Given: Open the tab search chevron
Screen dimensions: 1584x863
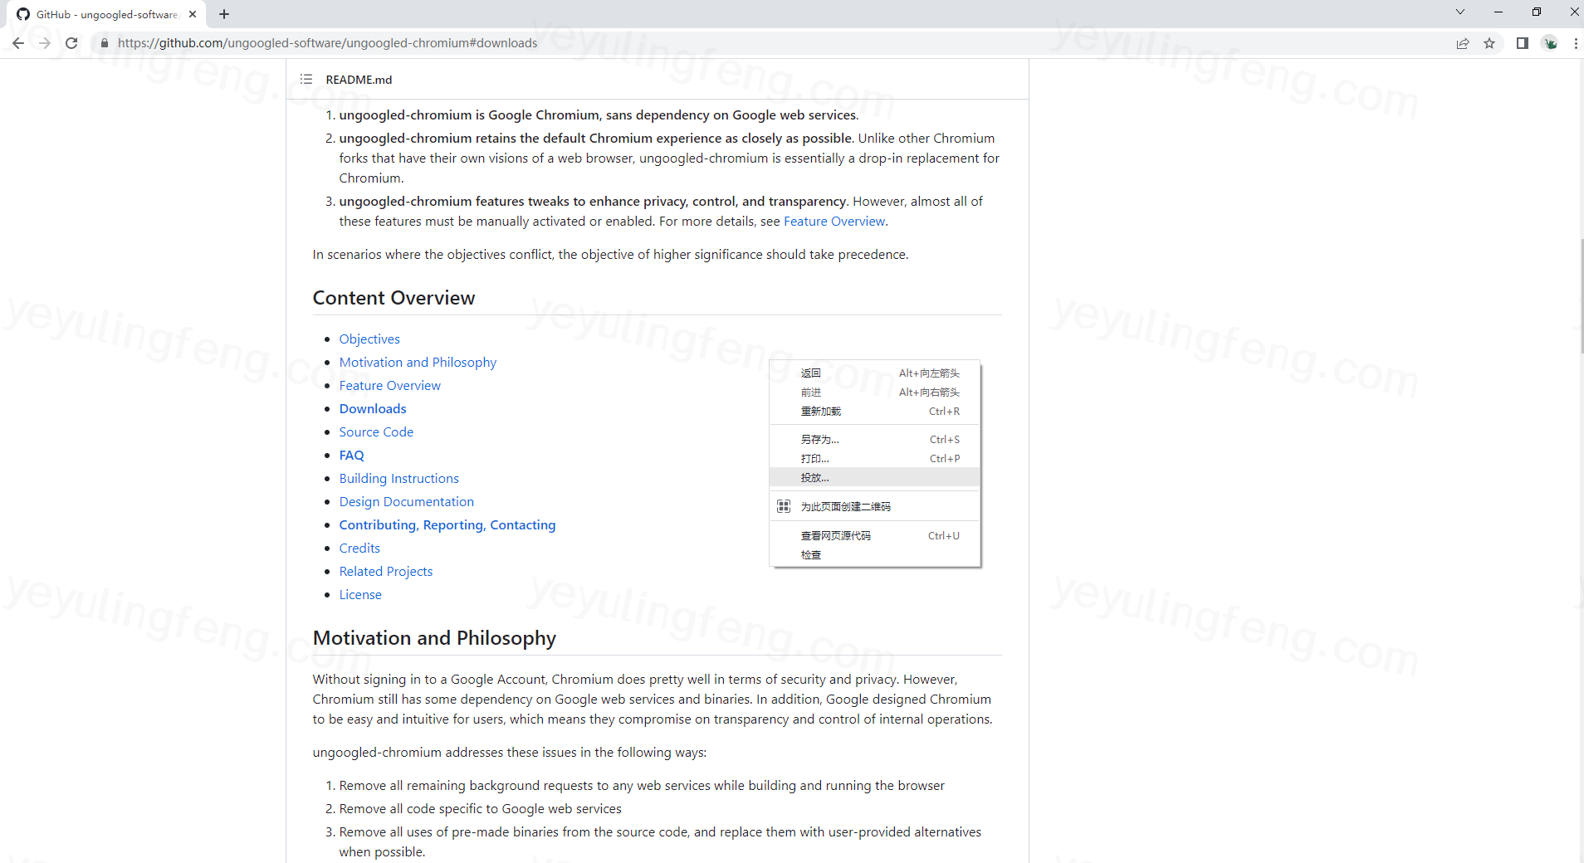Looking at the screenshot, I should tap(1460, 12).
